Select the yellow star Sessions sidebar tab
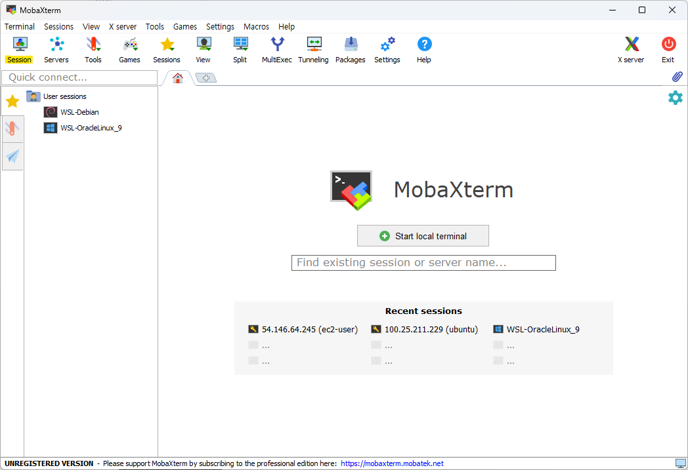 (x=12, y=101)
